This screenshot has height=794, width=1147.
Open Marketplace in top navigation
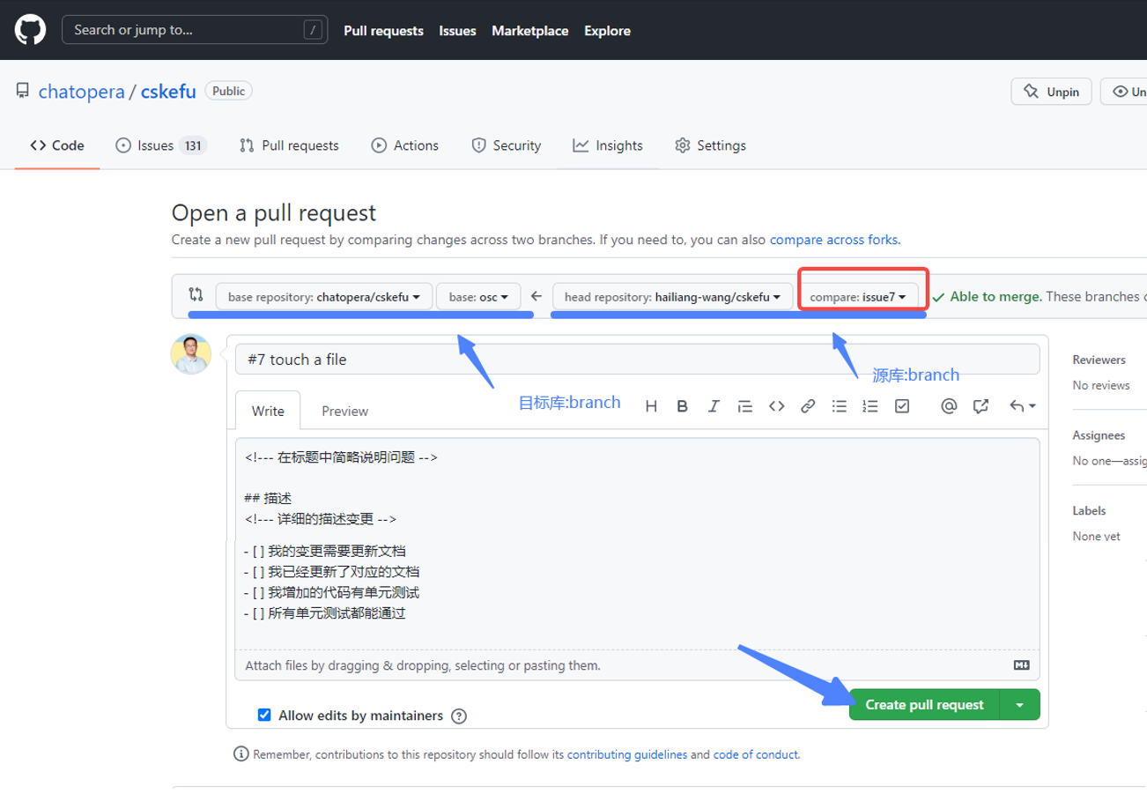[529, 30]
